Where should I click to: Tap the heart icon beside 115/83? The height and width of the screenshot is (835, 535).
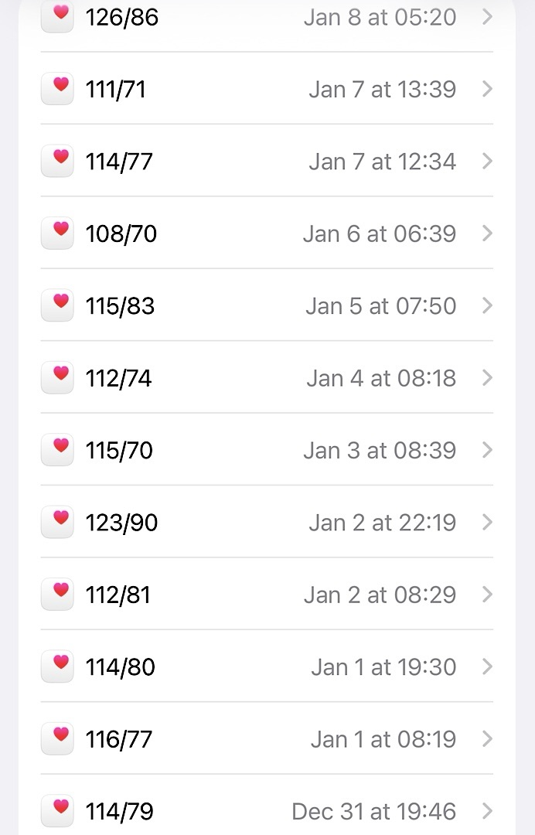pyautogui.click(x=57, y=305)
